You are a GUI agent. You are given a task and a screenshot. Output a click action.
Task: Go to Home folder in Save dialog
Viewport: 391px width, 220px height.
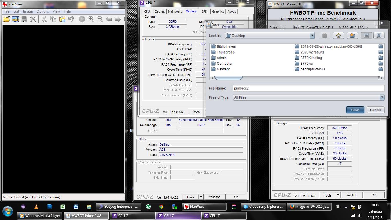click(x=338, y=36)
